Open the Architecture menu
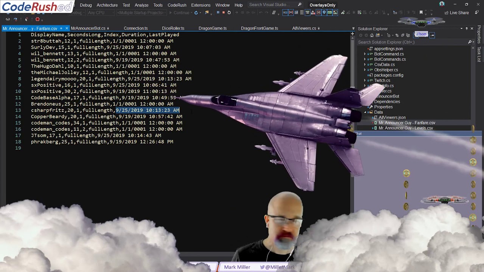Screen dimensions: 484x272 [107, 5]
